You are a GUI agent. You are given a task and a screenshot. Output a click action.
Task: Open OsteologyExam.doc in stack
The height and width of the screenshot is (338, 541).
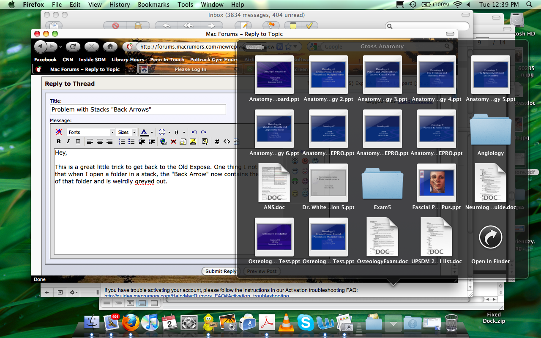[383, 241]
